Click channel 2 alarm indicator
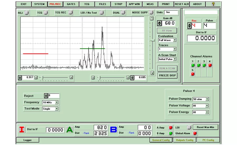Viewport: 237px width, 145px height. (x=199, y=65)
